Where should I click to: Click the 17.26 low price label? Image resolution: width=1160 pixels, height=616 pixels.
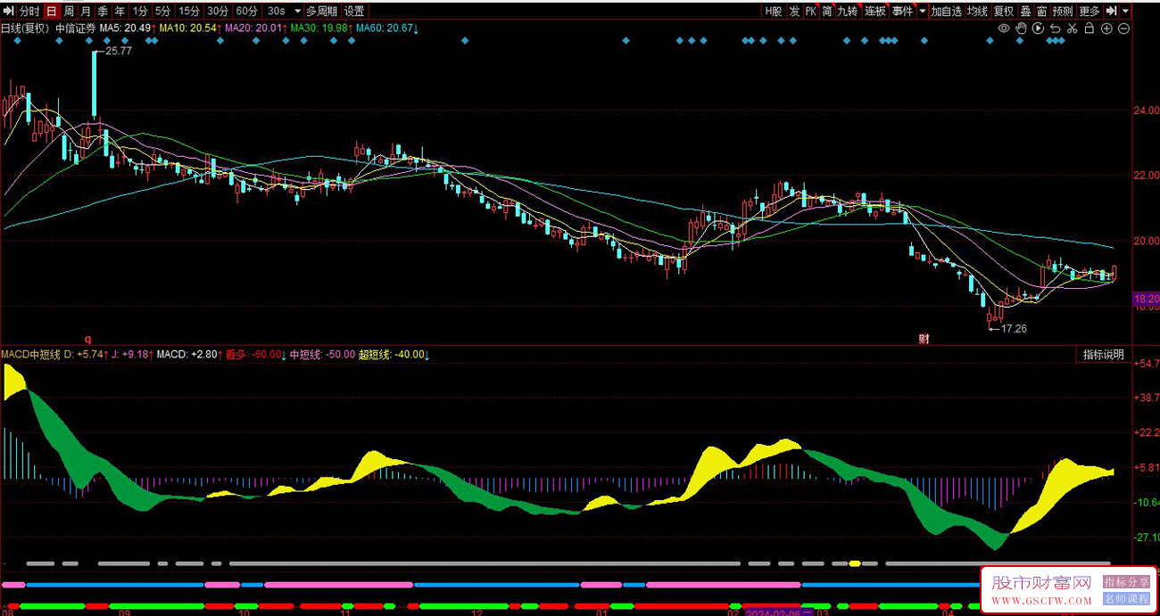1013,329
